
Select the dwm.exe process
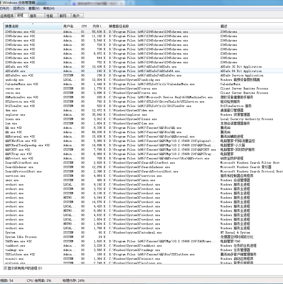(x=143, y=110)
